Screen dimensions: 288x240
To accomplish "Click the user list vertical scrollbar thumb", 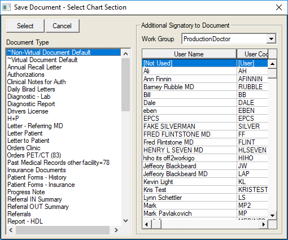I will [272, 73].
